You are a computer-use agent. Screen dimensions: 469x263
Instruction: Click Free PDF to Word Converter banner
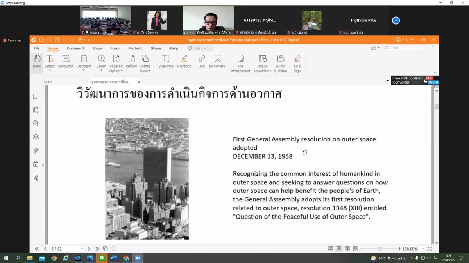415,80
